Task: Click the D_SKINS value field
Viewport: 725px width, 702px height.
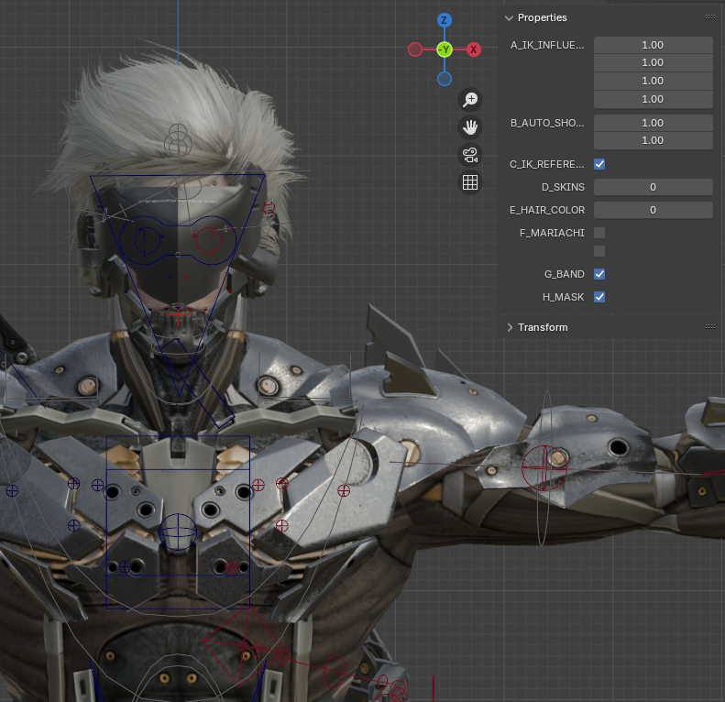Action: coord(653,187)
